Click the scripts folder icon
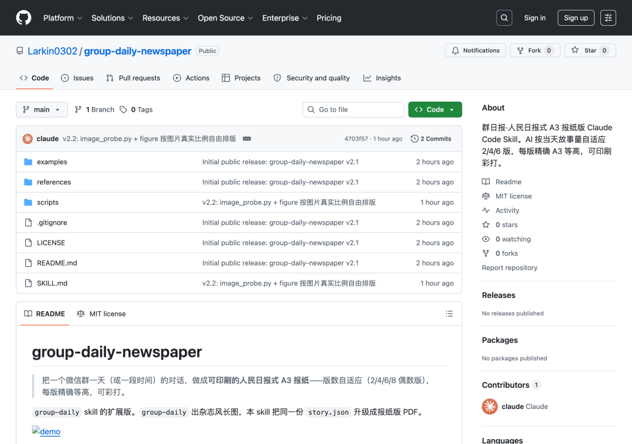 pyautogui.click(x=28, y=202)
